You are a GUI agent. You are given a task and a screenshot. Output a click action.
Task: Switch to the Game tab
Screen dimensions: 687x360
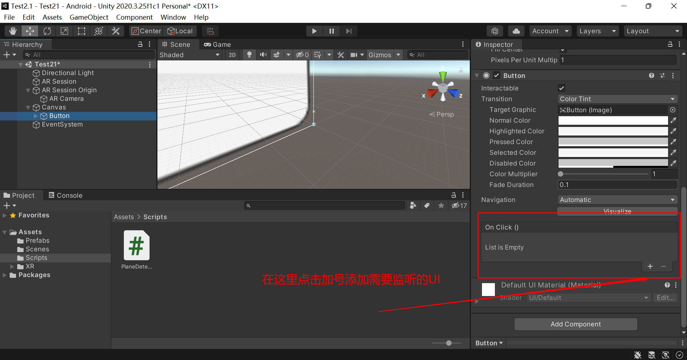218,44
